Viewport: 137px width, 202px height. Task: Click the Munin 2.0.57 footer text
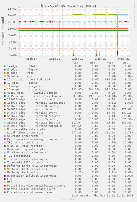(x=68, y=199)
